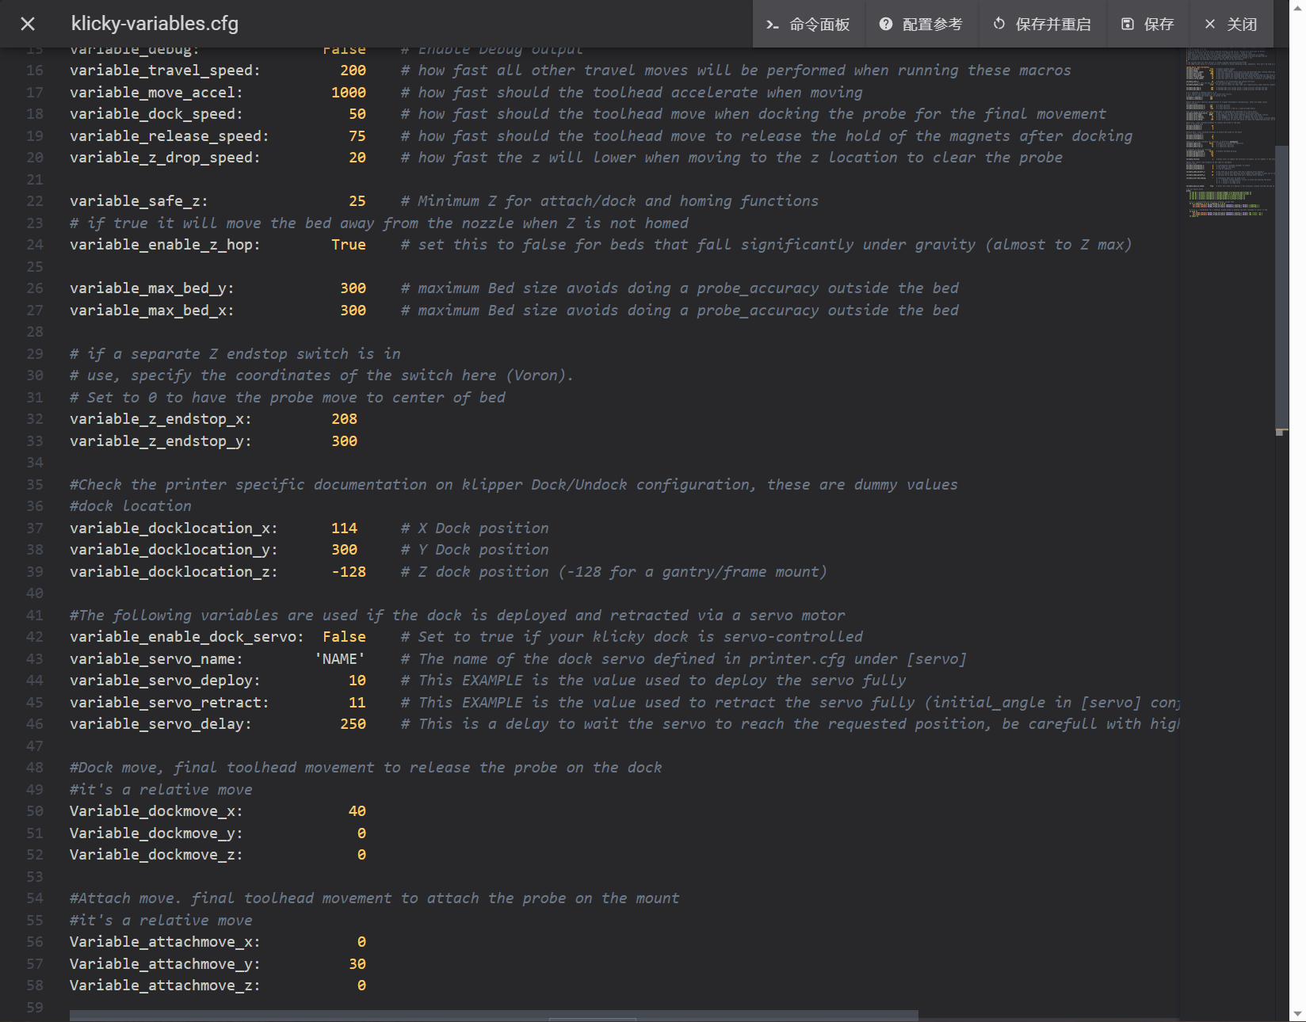Open the 命令面板 command palette
1306x1022 pixels.
tap(808, 25)
